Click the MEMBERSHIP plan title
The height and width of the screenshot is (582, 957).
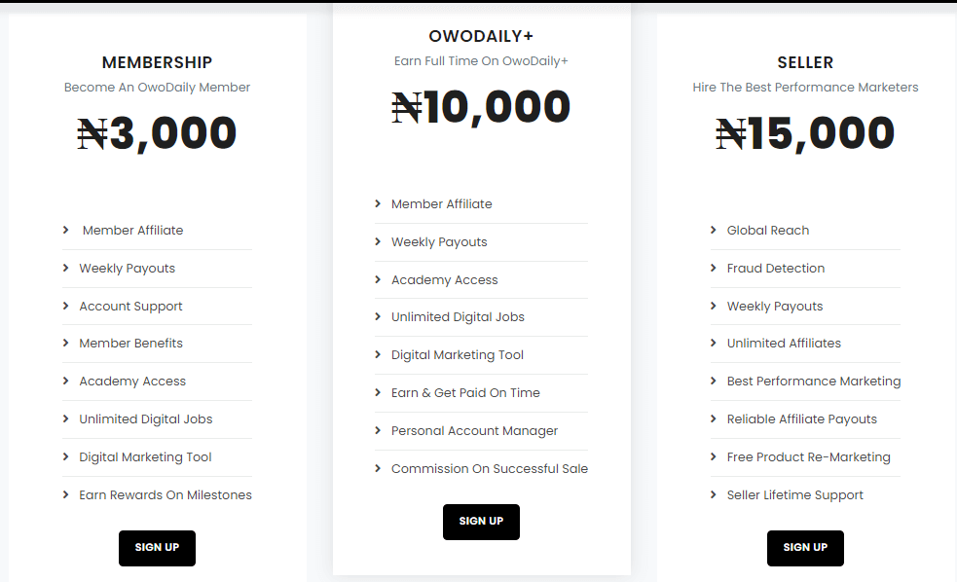coord(157,62)
